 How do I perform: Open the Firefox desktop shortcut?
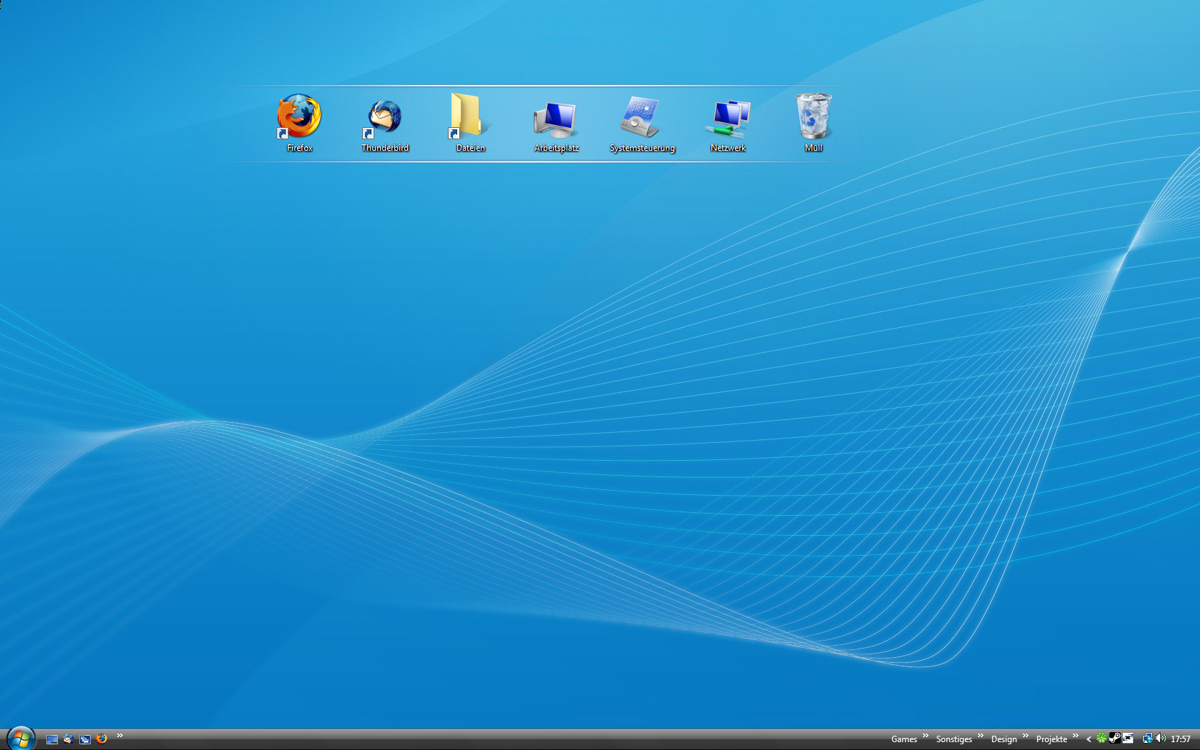pos(299,122)
